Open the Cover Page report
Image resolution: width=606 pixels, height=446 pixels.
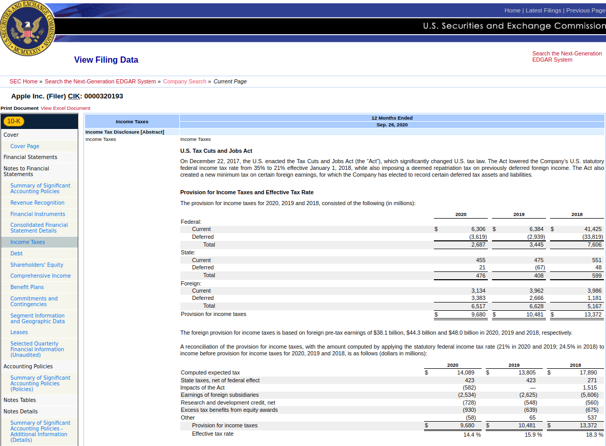point(25,146)
